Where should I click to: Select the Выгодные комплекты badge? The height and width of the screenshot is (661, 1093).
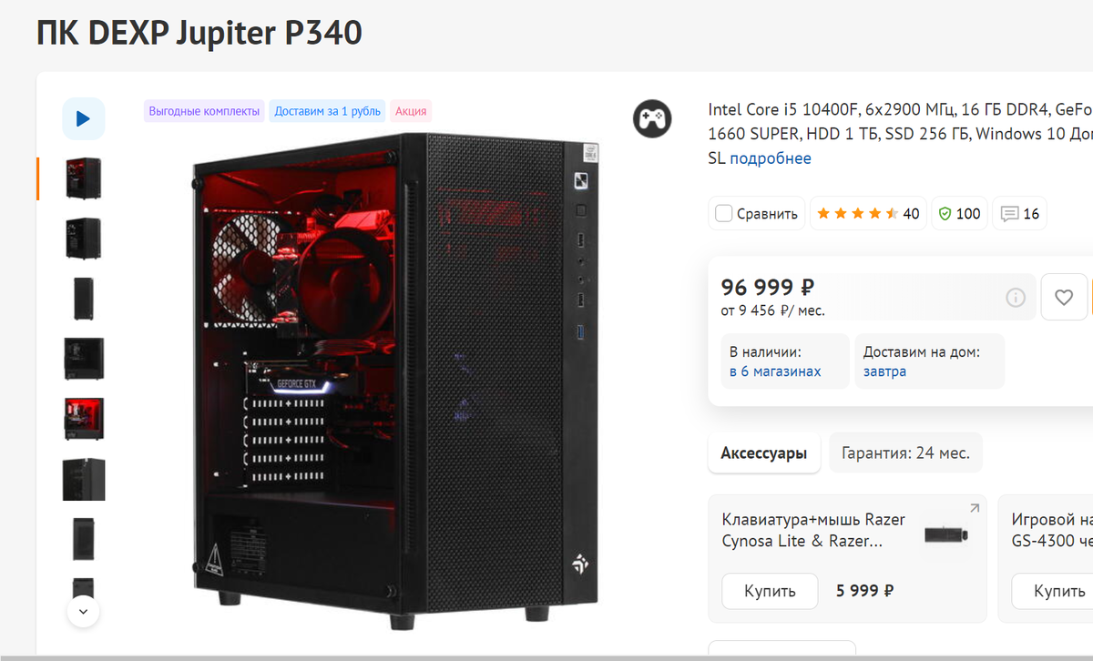pos(204,111)
